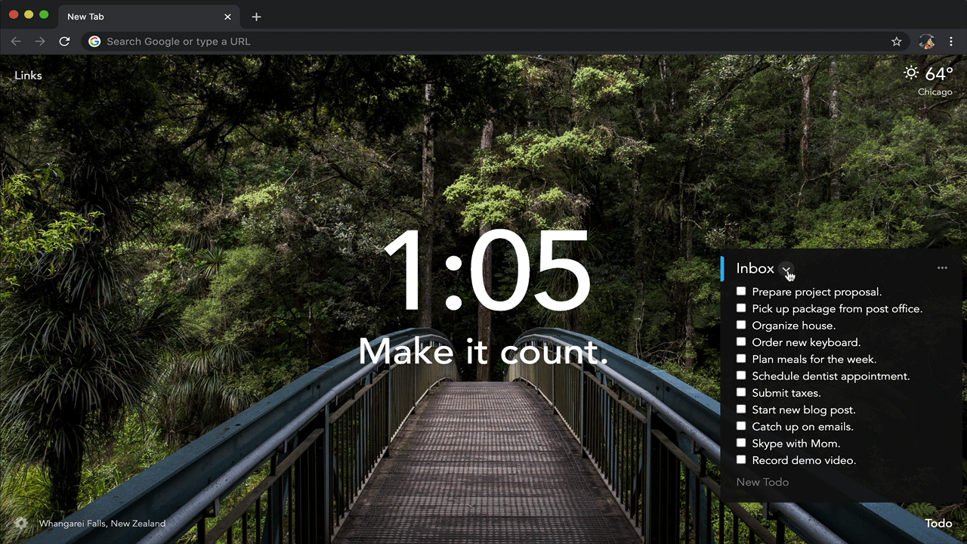This screenshot has width=967, height=544.
Task: Click the 64° temperature reading
Action: [939, 73]
